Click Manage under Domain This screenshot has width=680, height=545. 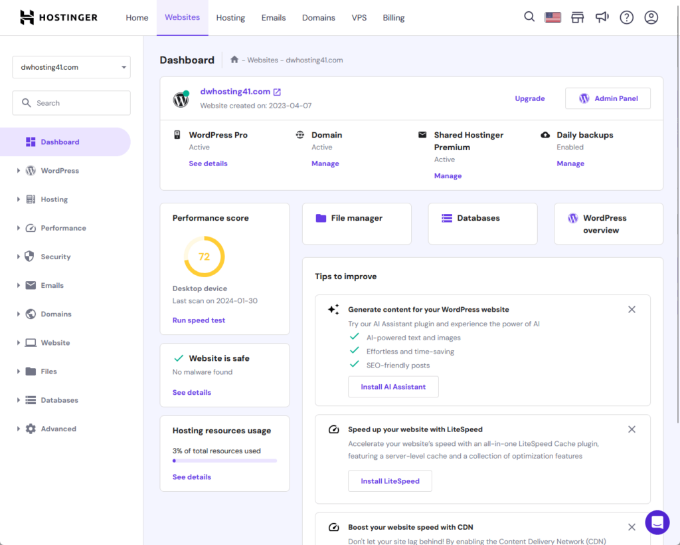[x=325, y=163]
